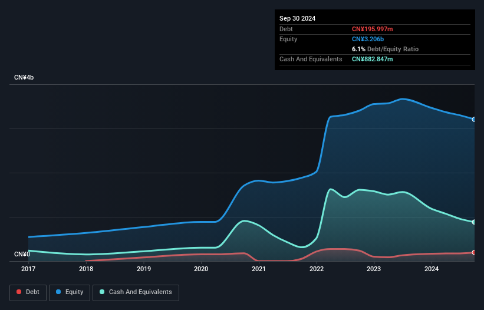The image size is (484, 310).
Task: Click the 2021 x-axis label
Action: (259, 269)
